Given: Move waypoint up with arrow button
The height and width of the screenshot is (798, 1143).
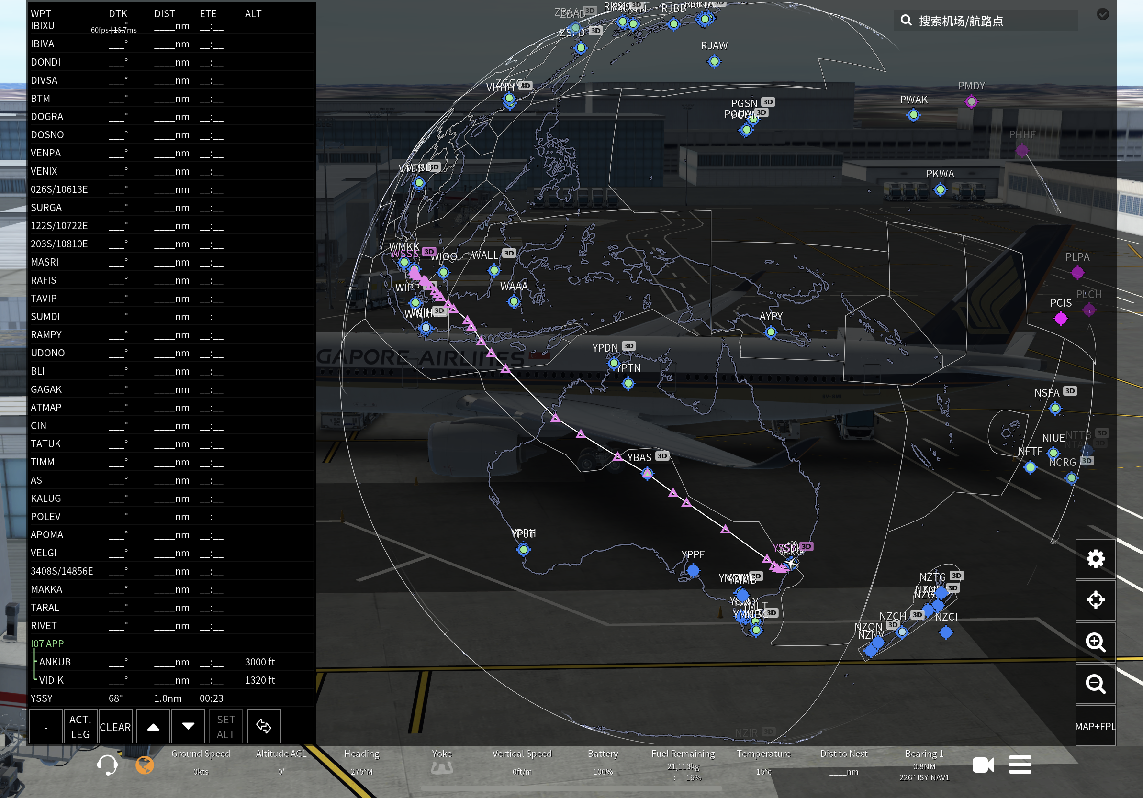Looking at the screenshot, I should coord(153,726).
